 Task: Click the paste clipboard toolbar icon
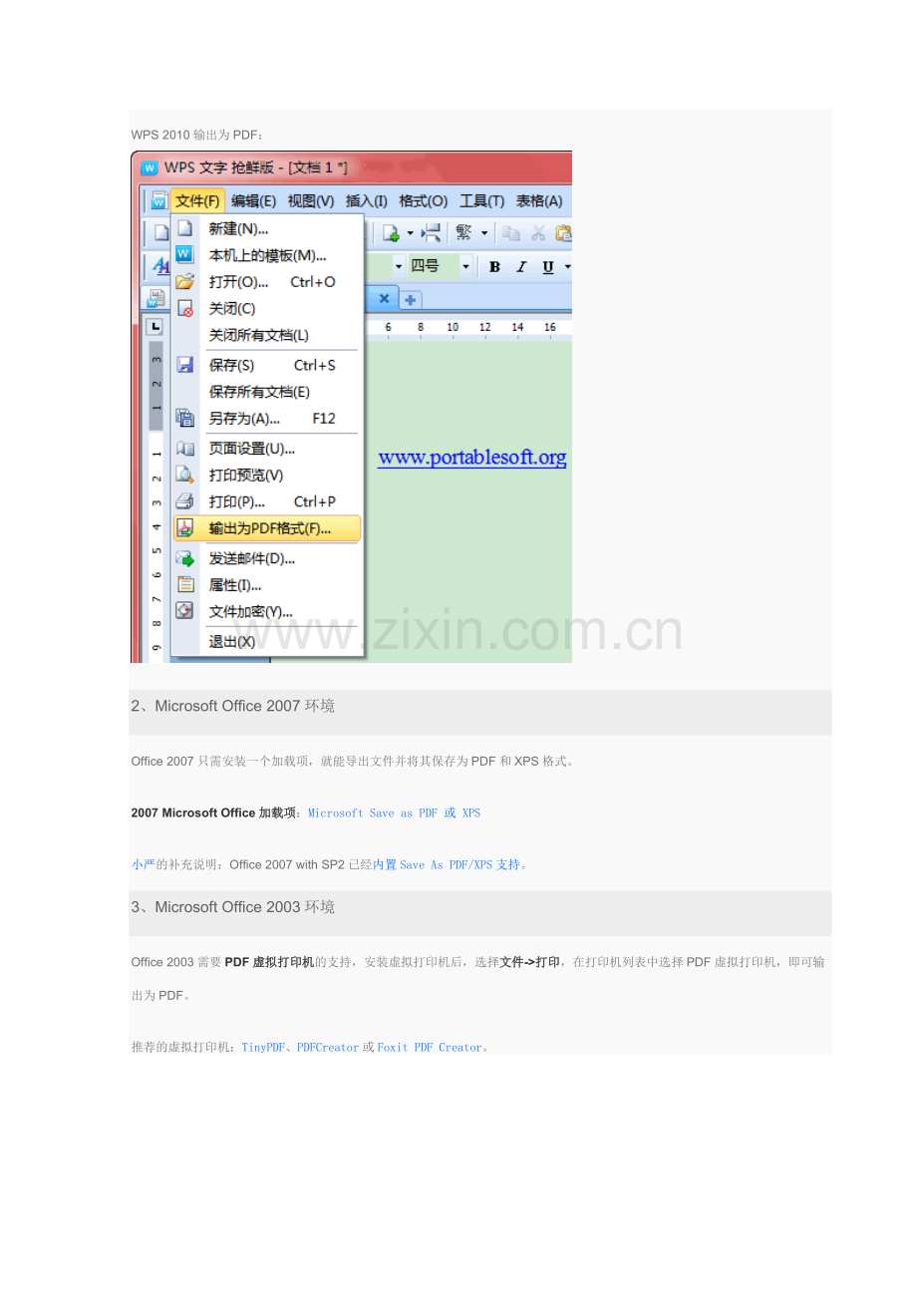pyautogui.click(x=563, y=233)
